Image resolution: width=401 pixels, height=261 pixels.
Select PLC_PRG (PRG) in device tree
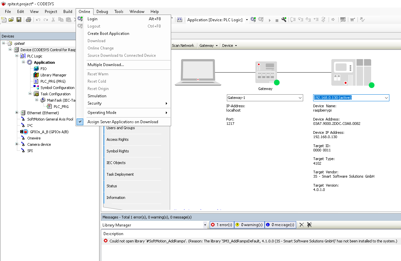(53, 81)
